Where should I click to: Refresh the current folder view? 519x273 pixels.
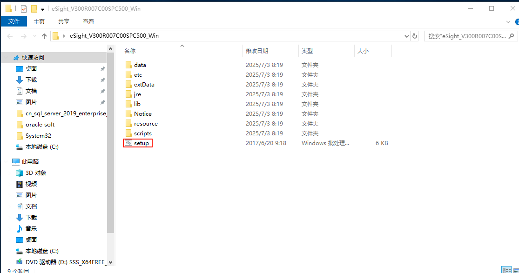[414, 36]
